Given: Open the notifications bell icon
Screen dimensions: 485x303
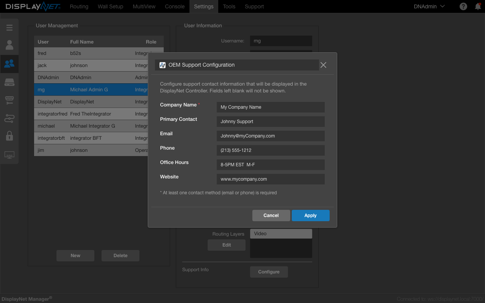Looking at the screenshot, I should click(478, 6).
